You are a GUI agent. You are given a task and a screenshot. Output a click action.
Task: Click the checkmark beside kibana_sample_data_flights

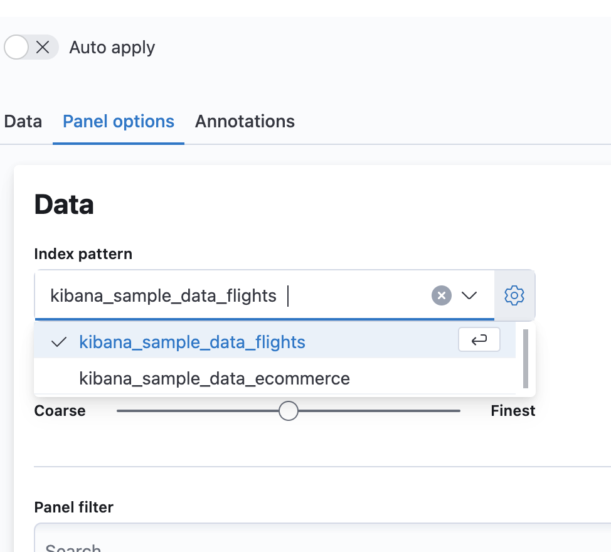[58, 342]
